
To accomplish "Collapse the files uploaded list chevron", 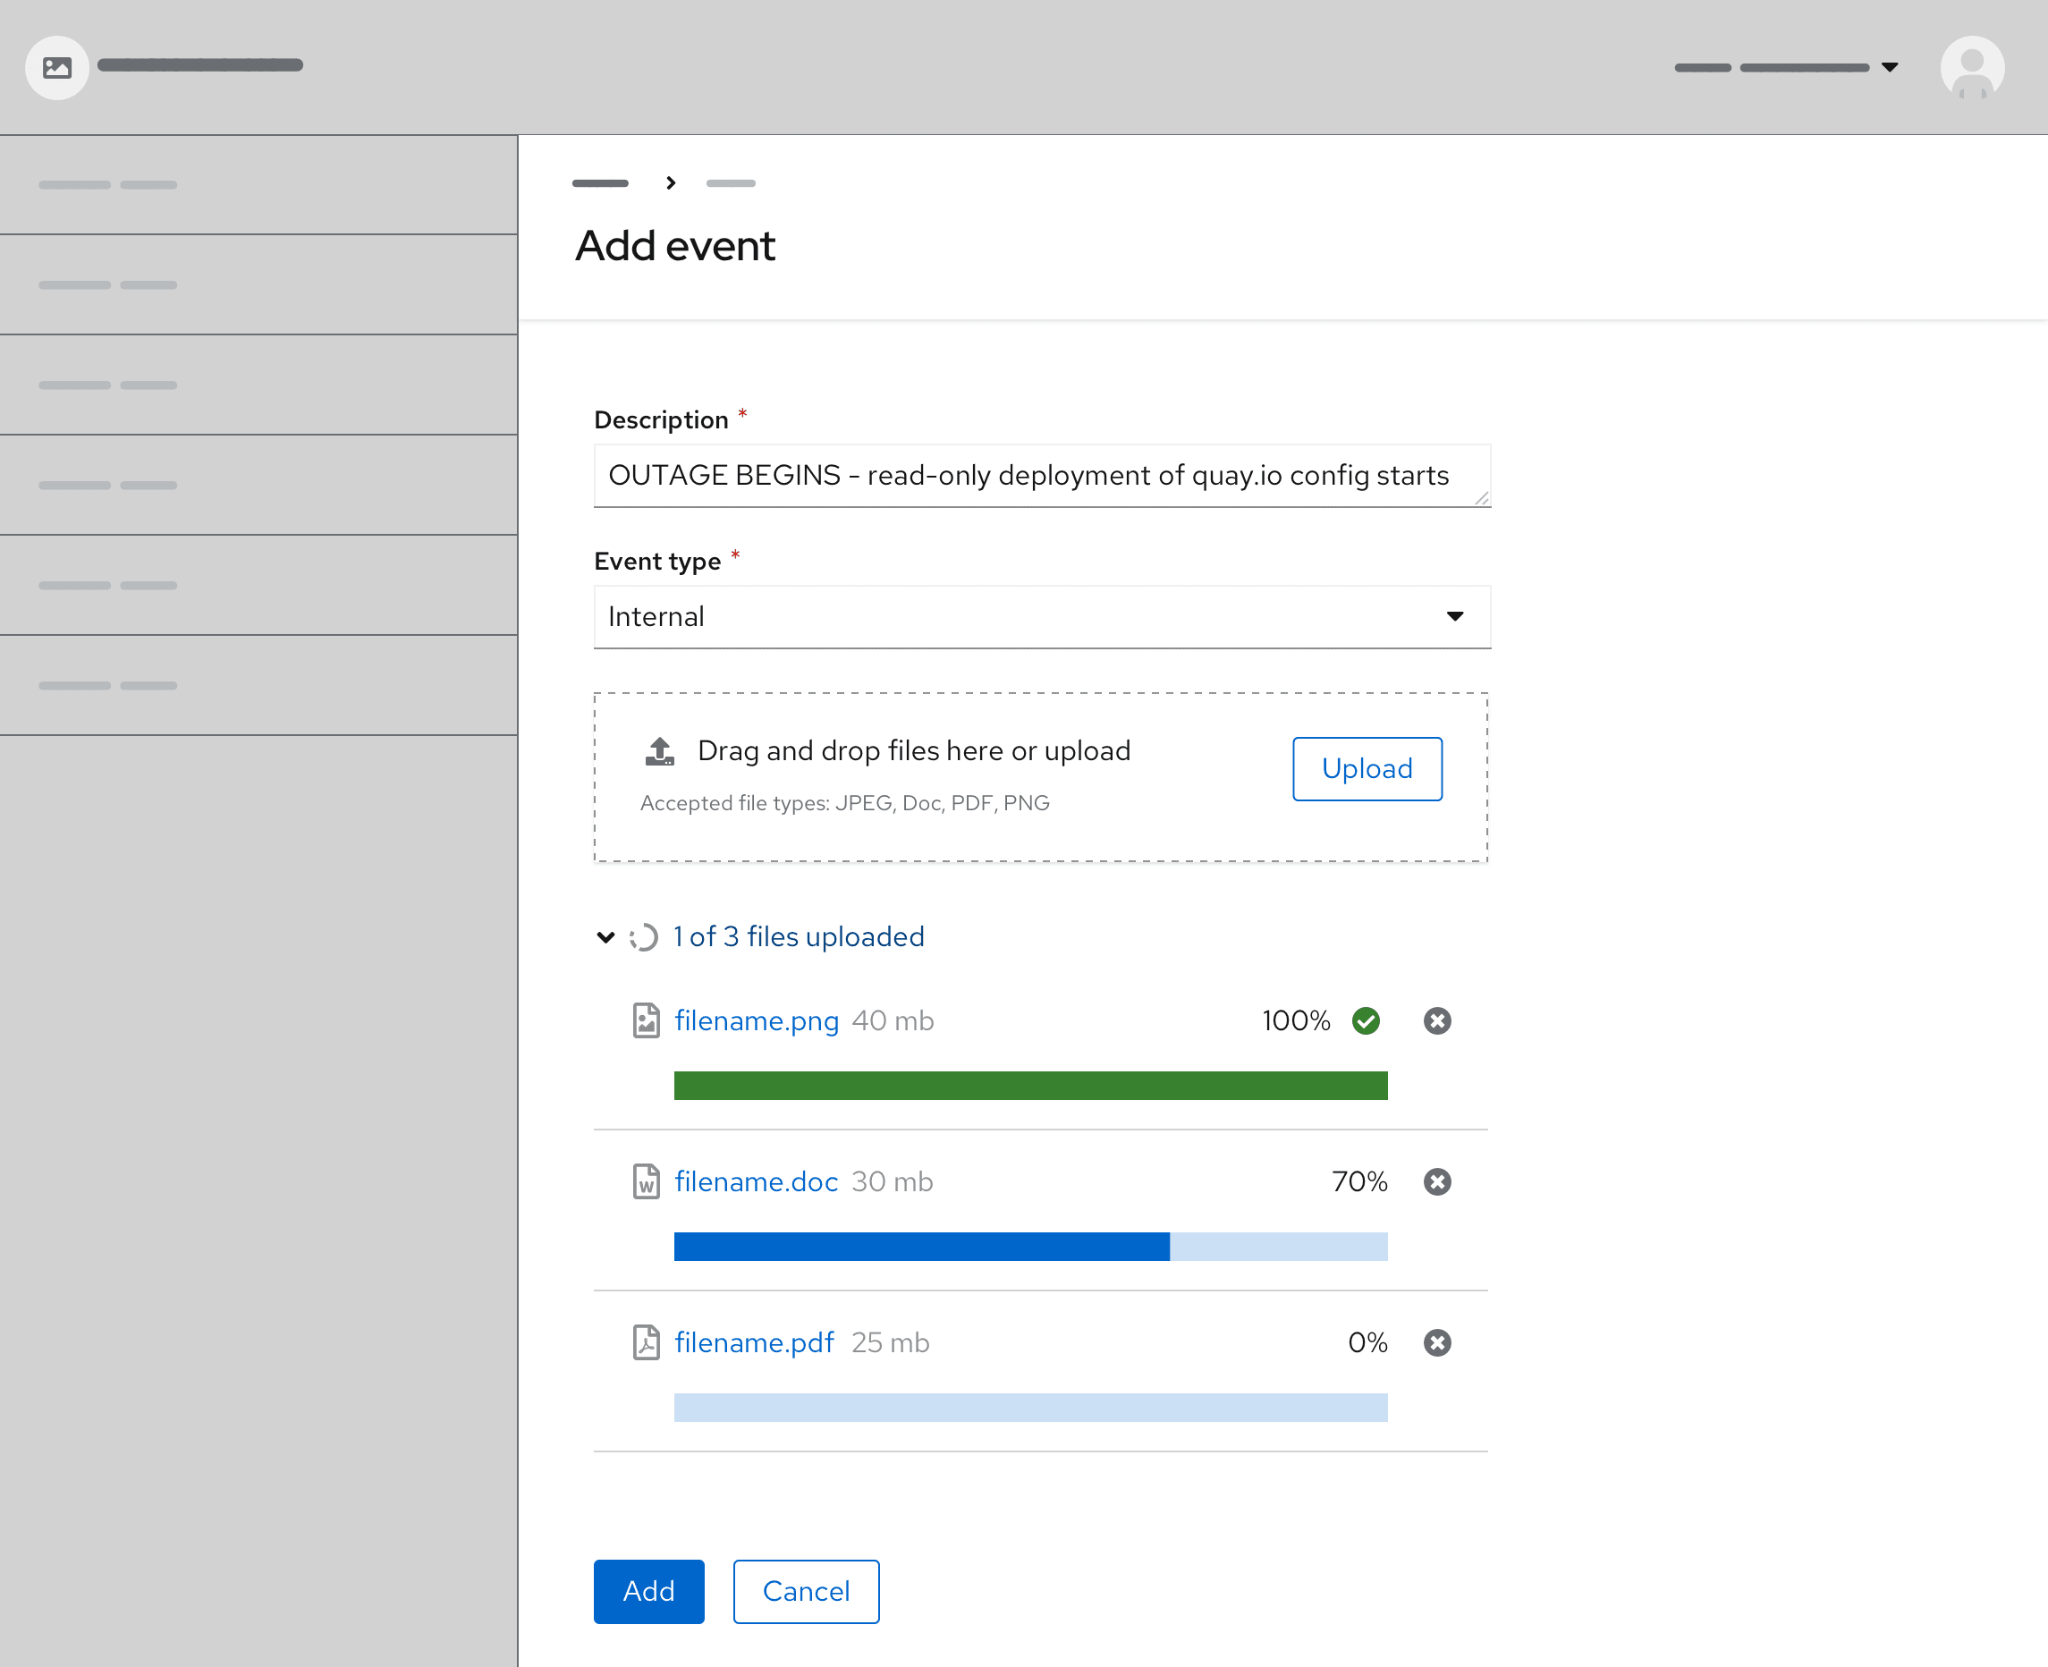I will (605, 937).
